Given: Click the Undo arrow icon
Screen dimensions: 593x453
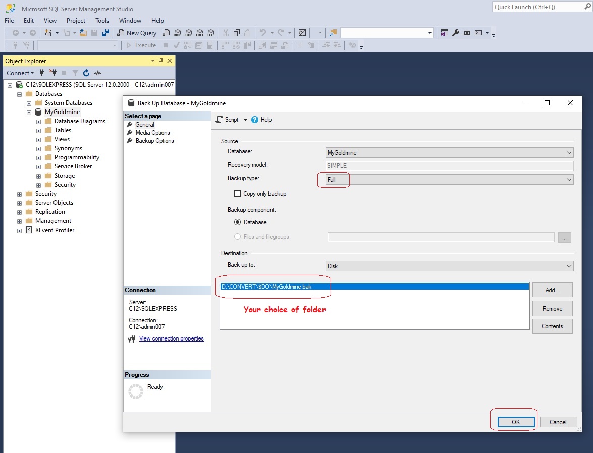Looking at the screenshot, I should pyautogui.click(x=263, y=33).
